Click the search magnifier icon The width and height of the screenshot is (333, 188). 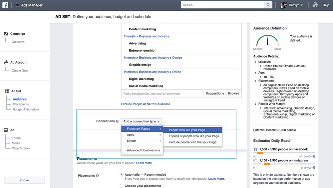pos(268,5)
